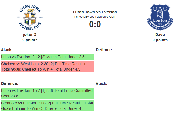Select joker-2's Defence section heading
The image size is (190, 125).
click(x=9, y=83)
